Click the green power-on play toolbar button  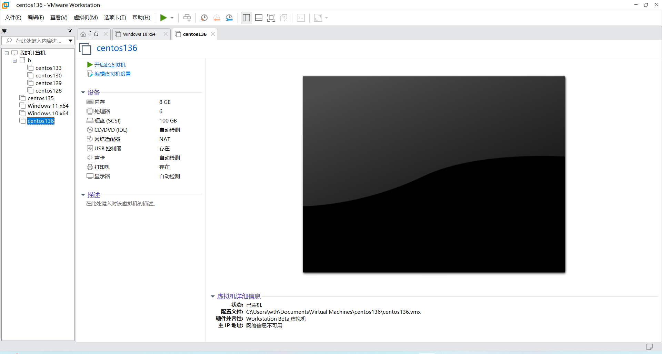point(163,18)
